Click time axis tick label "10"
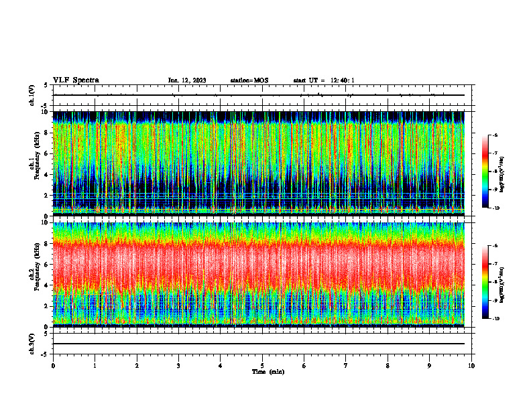The height and width of the screenshot is (410, 531). [471, 366]
